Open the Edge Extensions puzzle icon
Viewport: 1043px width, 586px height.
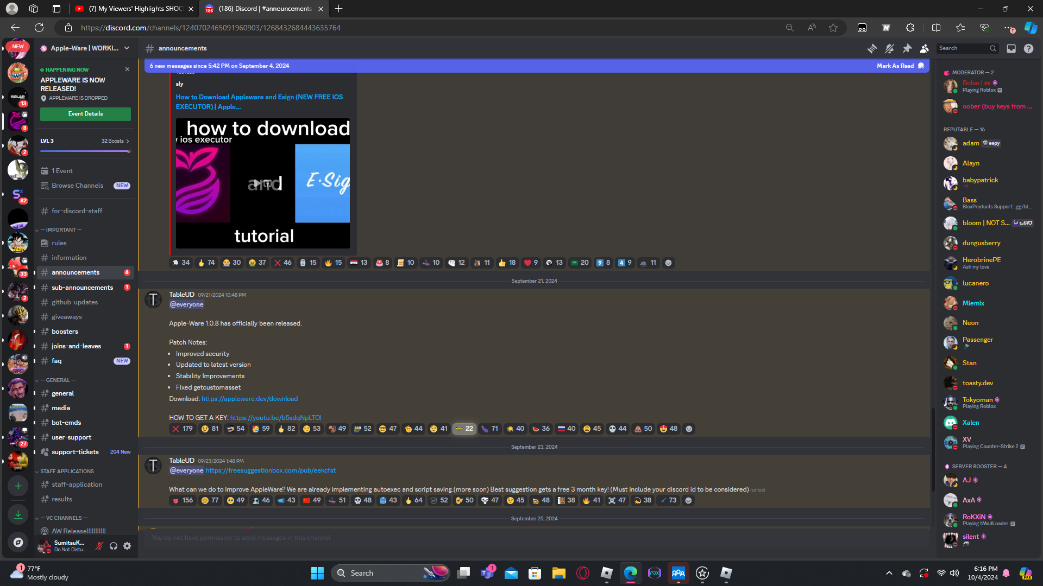[910, 28]
